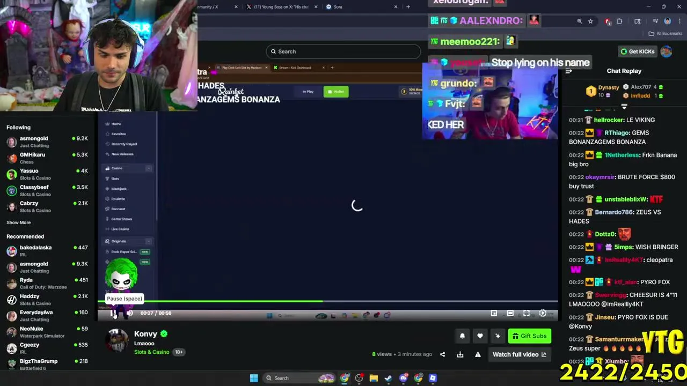Collapse the Chat Replay panel

pos(568,71)
